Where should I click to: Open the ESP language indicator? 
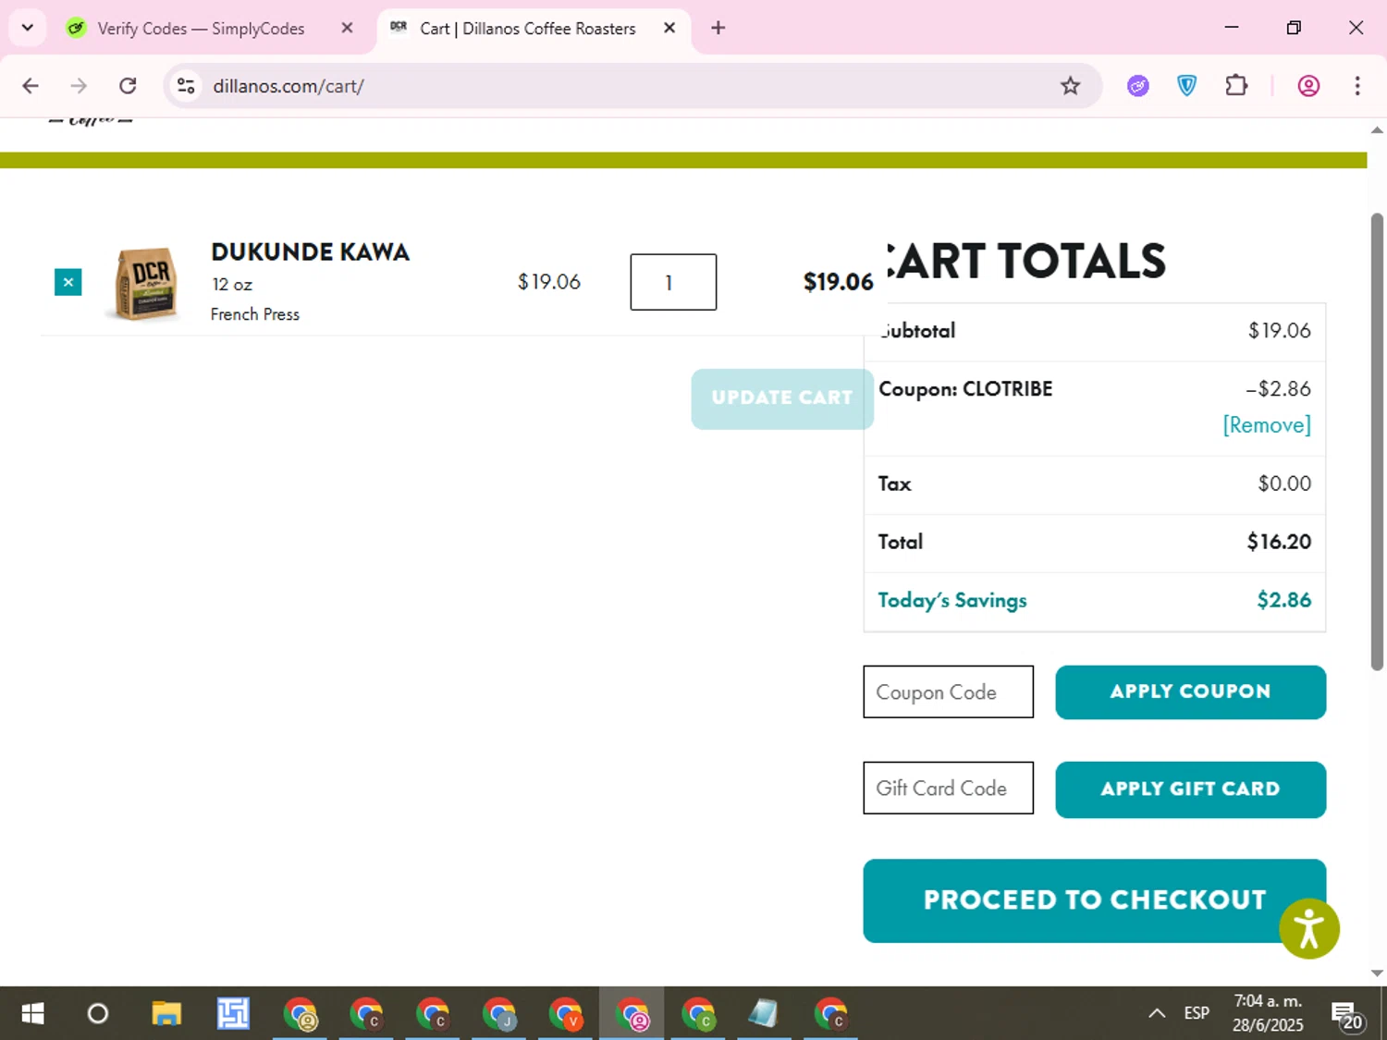(1197, 1013)
